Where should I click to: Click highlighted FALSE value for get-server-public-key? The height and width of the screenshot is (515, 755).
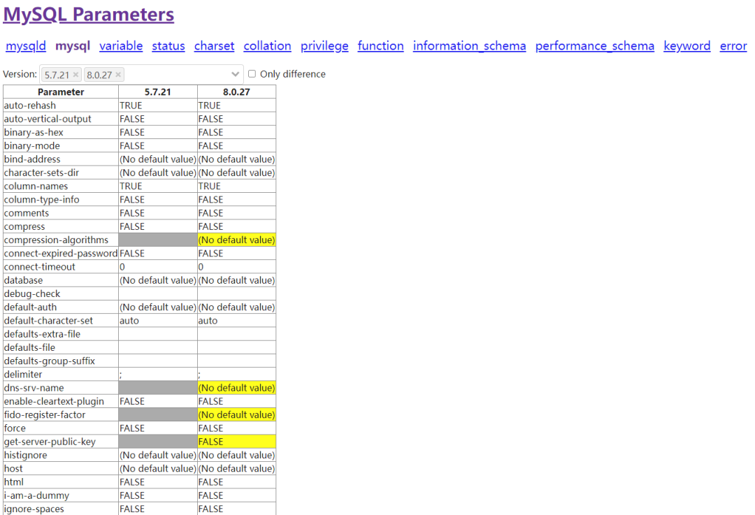(236, 442)
